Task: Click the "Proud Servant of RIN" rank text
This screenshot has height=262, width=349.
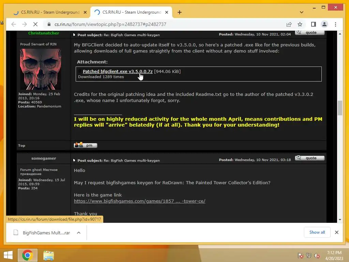Action: (38, 44)
